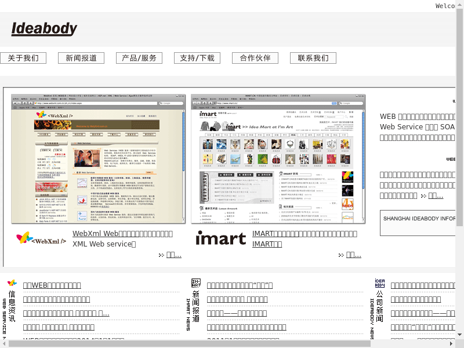Click the vertical scrollbar up arrow
This screenshot has width=464, height=348.
459,4
